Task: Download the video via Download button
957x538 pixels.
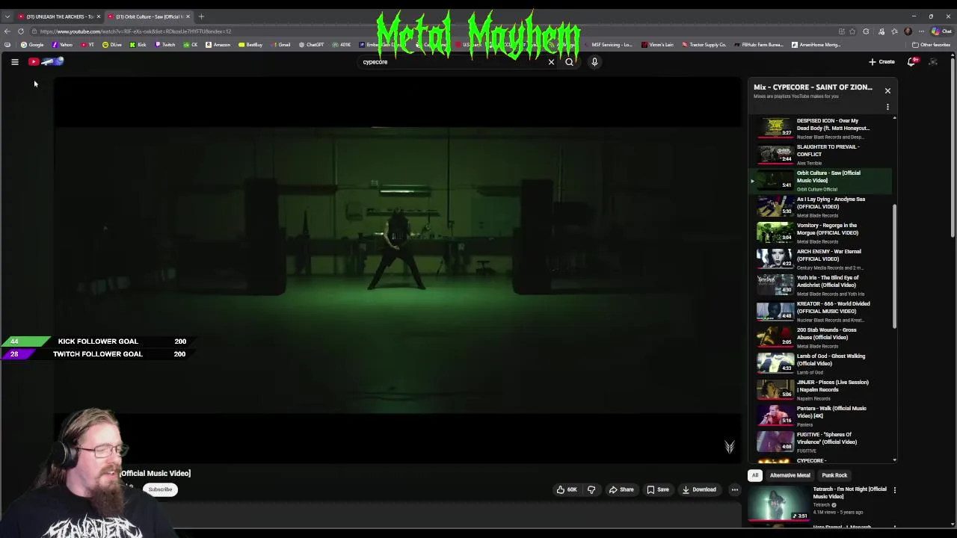Action: coord(699,489)
